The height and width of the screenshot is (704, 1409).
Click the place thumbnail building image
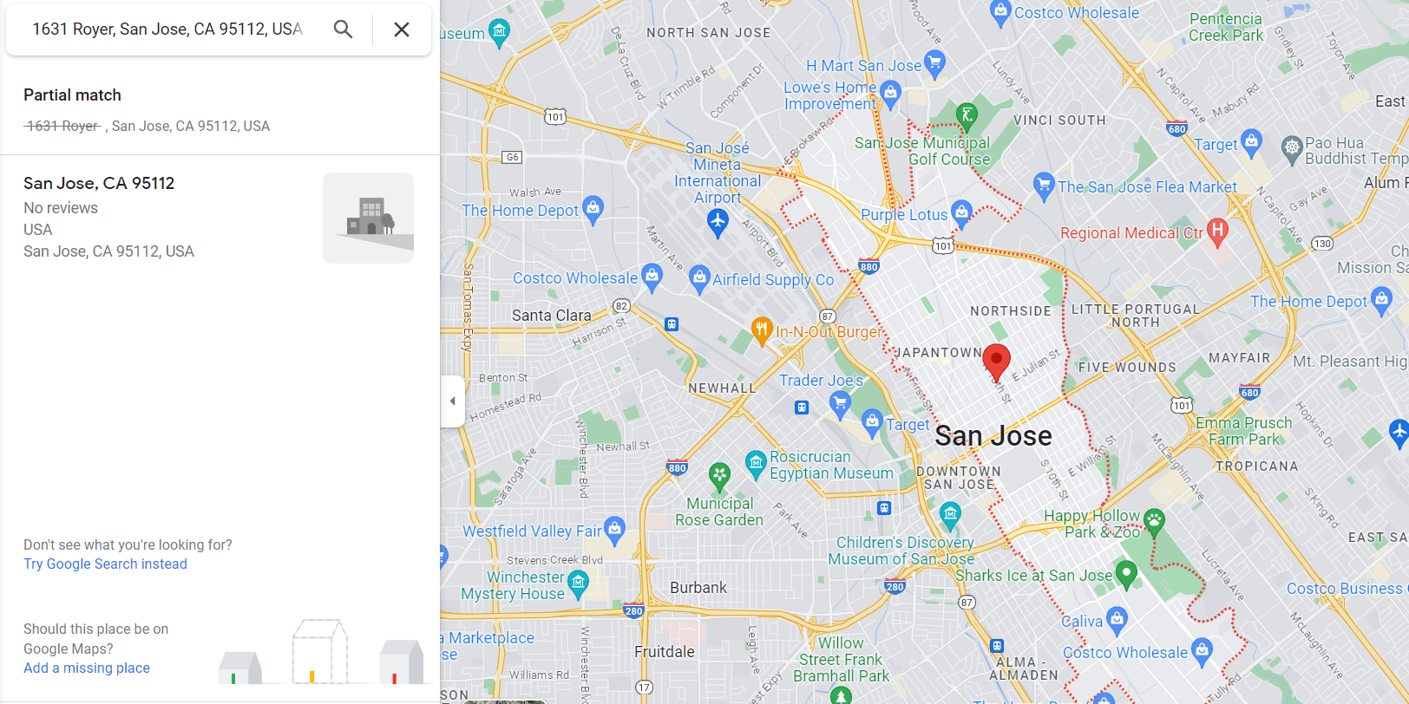[368, 218]
